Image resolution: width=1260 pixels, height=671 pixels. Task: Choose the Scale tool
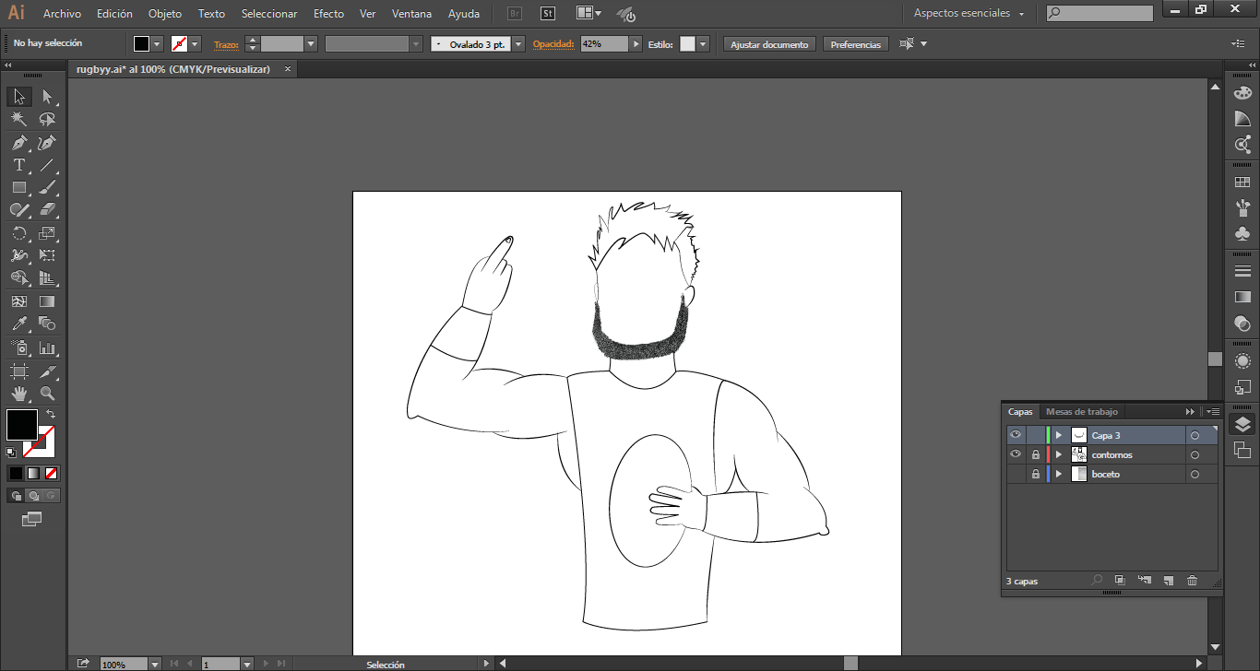click(47, 233)
